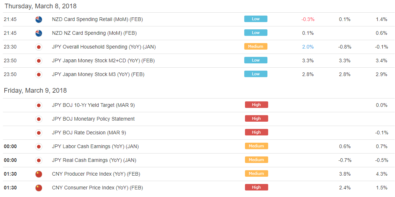
Task: Click China flag beside Consumer Price Index
Action: pyautogui.click(x=39, y=188)
